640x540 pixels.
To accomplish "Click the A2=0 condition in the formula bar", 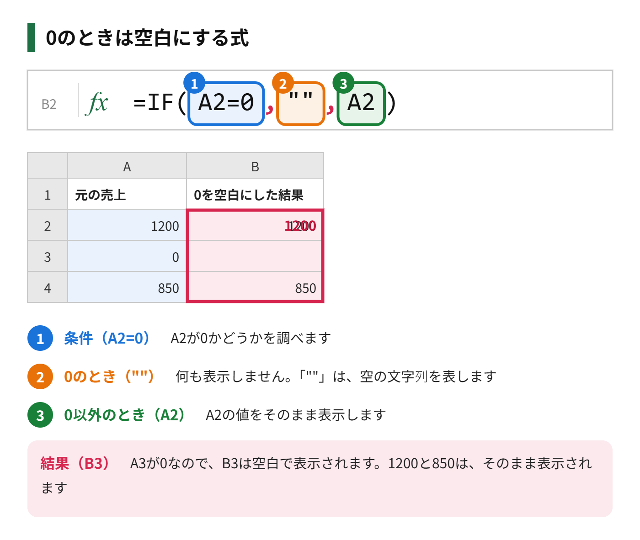I will (226, 104).
